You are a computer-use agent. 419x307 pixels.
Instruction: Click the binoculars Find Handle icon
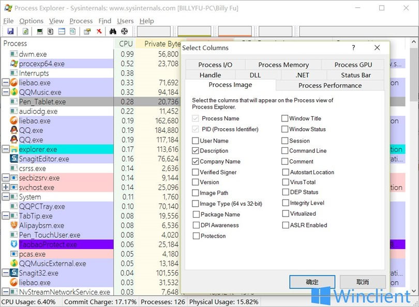pyautogui.click(x=113, y=32)
